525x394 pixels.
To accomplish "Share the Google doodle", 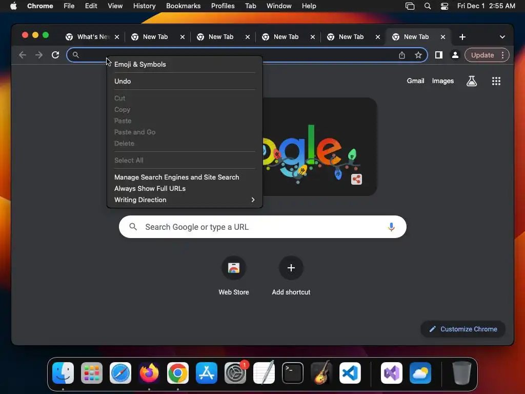I will (356, 179).
